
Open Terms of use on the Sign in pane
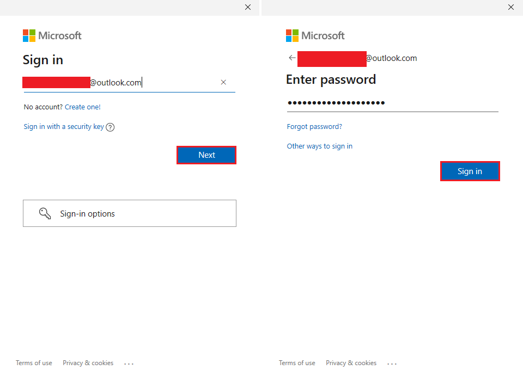pos(34,363)
